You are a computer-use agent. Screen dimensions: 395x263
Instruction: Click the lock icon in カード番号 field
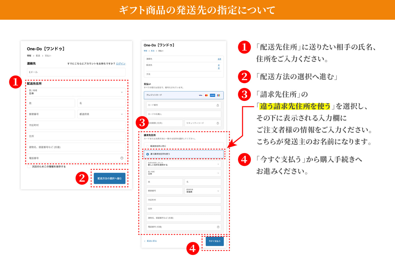click(x=218, y=105)
